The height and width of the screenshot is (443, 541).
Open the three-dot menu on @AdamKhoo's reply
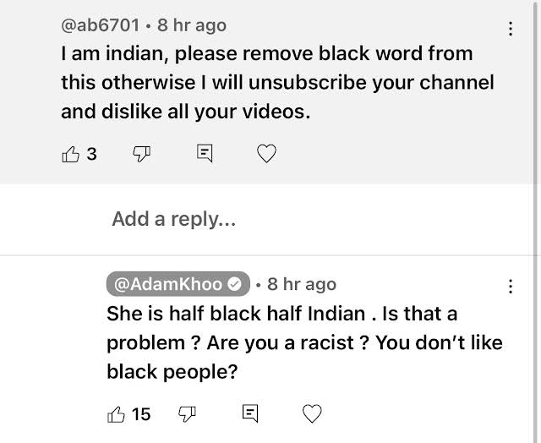pos(511,287)
